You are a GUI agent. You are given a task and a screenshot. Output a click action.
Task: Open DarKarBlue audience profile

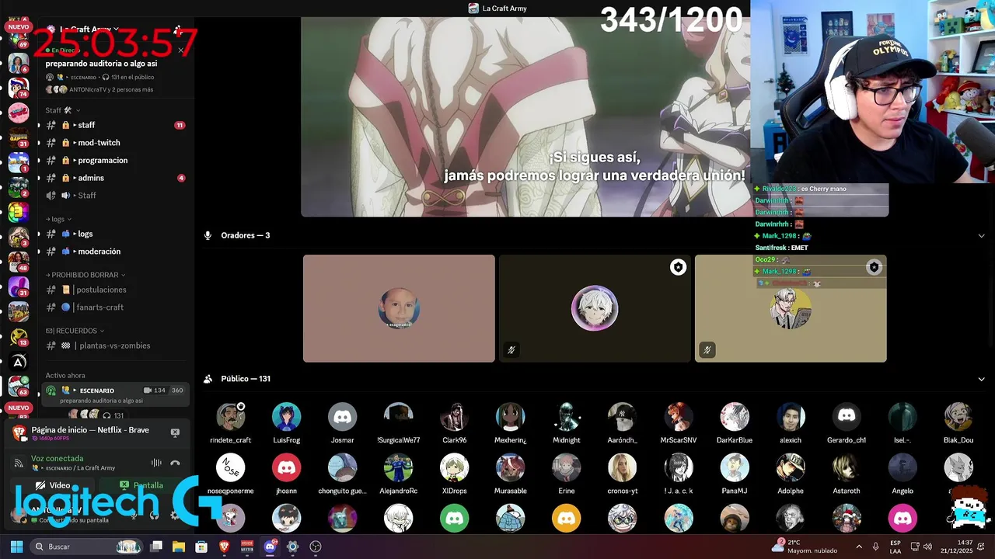pos(735,423)
